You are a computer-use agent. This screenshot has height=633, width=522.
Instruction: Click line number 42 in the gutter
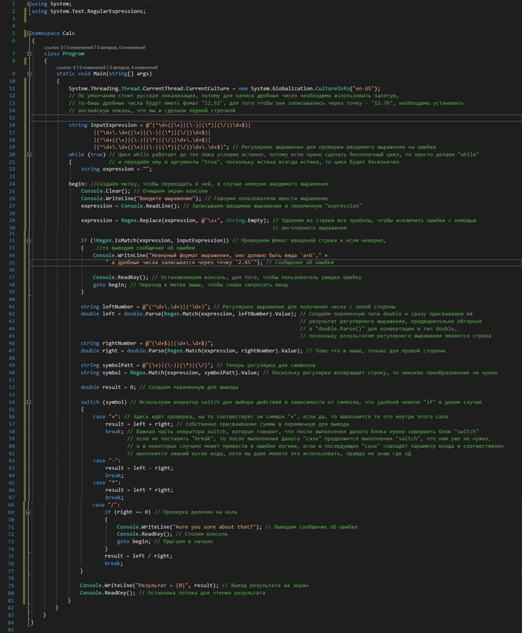point(12,314)
